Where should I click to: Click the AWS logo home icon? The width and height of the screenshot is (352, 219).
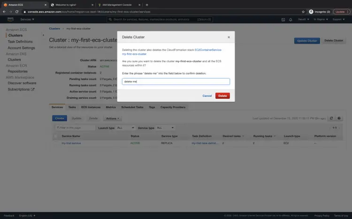pyautogui.click(x=10, y=19)
